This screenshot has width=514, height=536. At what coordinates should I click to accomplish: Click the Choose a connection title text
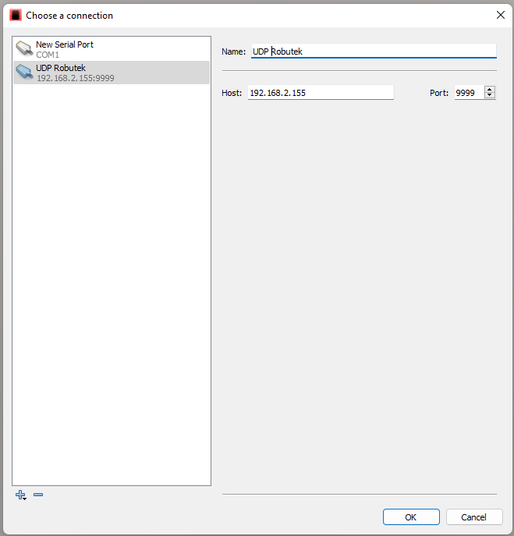click(69, 16)
